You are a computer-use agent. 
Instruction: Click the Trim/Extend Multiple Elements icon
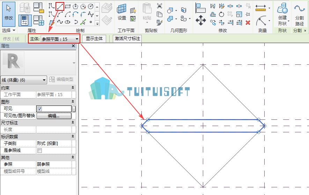(x=239, y=23)
